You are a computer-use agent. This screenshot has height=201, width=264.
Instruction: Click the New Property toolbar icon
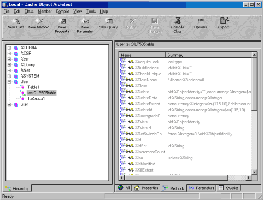point(62,21)
